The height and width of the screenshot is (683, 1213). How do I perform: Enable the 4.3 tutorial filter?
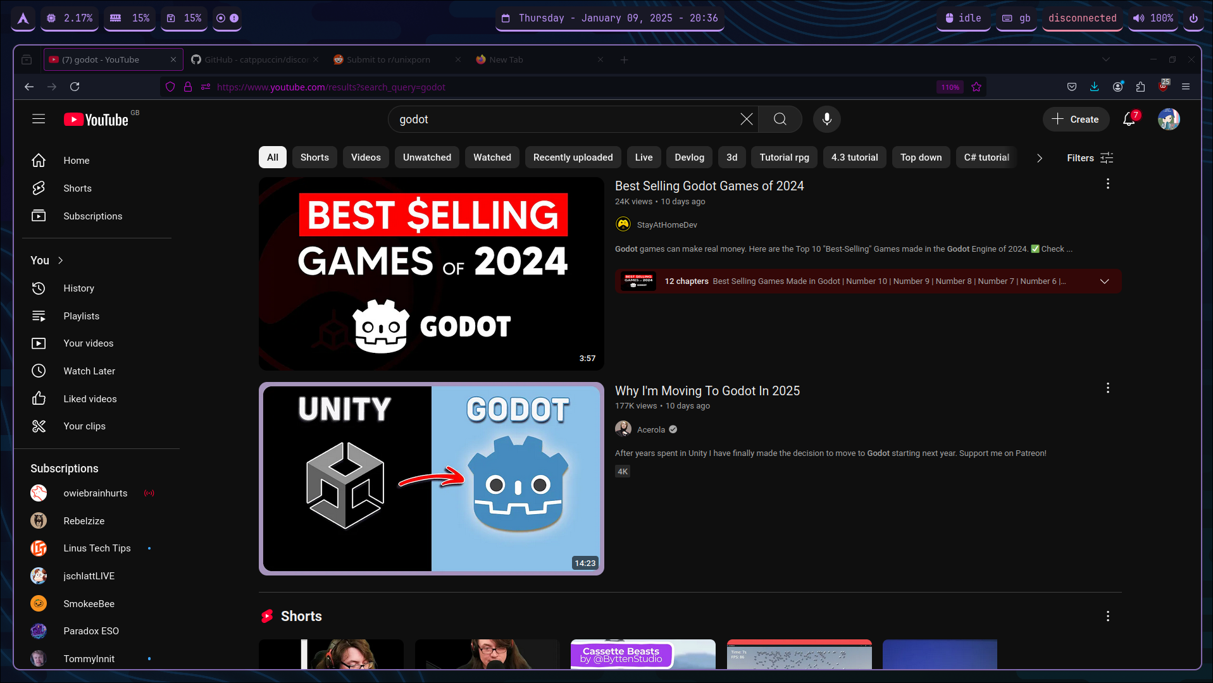point(854,157)
